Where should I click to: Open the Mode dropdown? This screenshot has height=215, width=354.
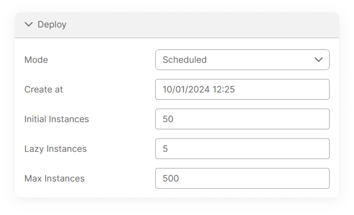(242, 60)
